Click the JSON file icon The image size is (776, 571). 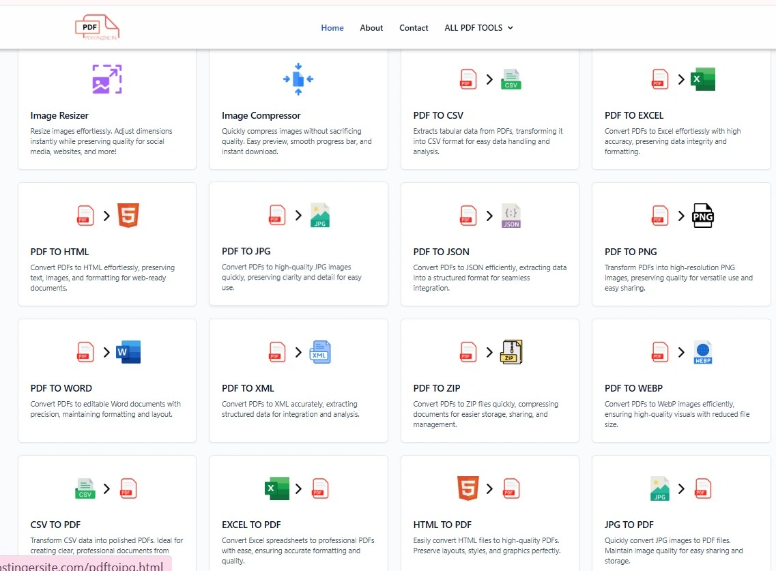(511, 216)
